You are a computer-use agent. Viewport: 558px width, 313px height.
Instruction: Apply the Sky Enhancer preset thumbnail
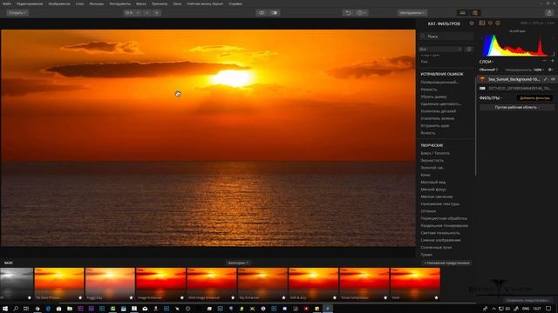[x=262, y=284]
